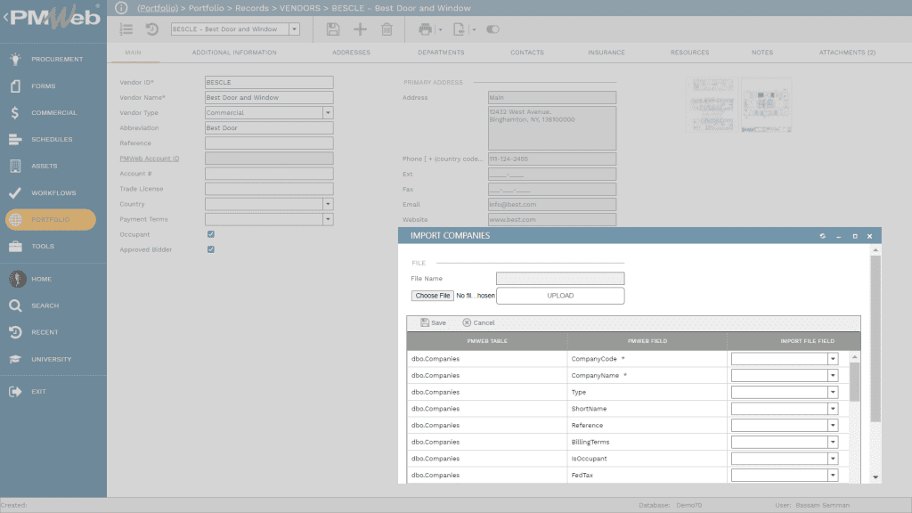Image resolution: width=912 pixels, height=513 pixels.
Task: Open the Workflows checkmark icon
Action: [16, 192]
